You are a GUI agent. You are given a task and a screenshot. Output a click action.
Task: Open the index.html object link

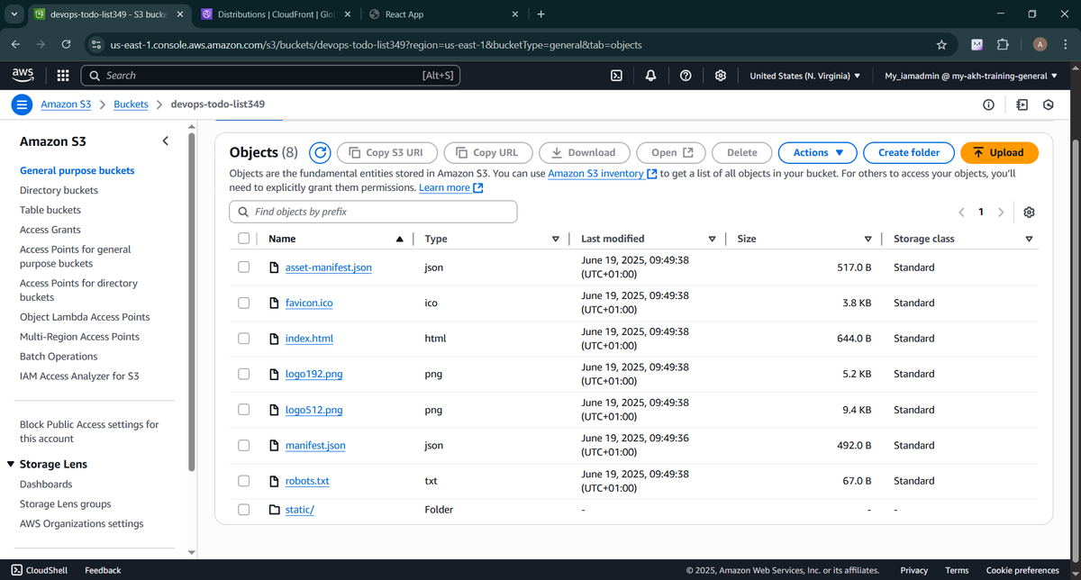[x=309, y=339]
